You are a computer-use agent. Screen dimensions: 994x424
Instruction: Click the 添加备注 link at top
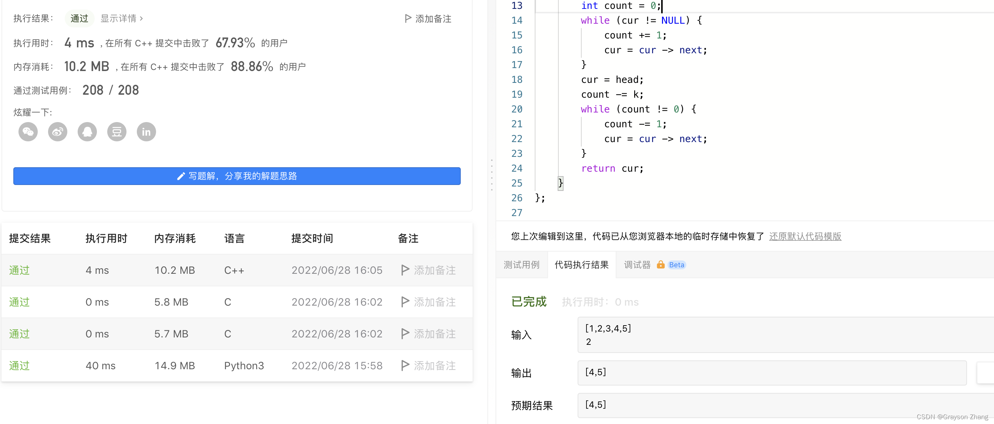point(428,18)
